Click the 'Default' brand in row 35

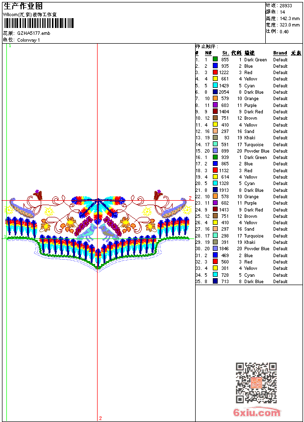coord(280,282)
